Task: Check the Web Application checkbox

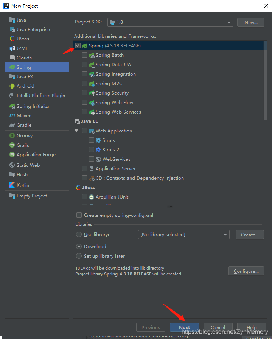Action: [85, 131]
